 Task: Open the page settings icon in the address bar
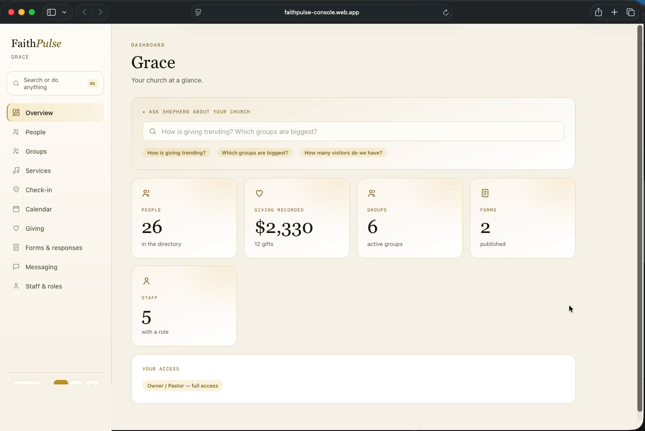tap(198, 12)
